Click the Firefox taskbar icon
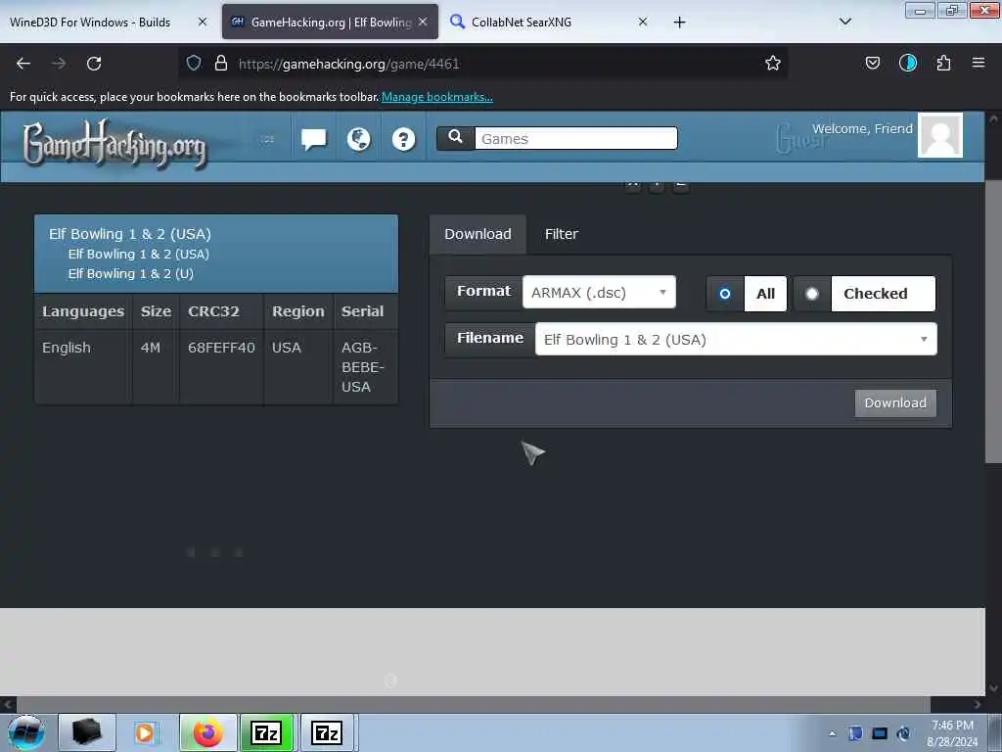Image resolution: width=1002 pixels, height=752 pixels. coord(208,732)
